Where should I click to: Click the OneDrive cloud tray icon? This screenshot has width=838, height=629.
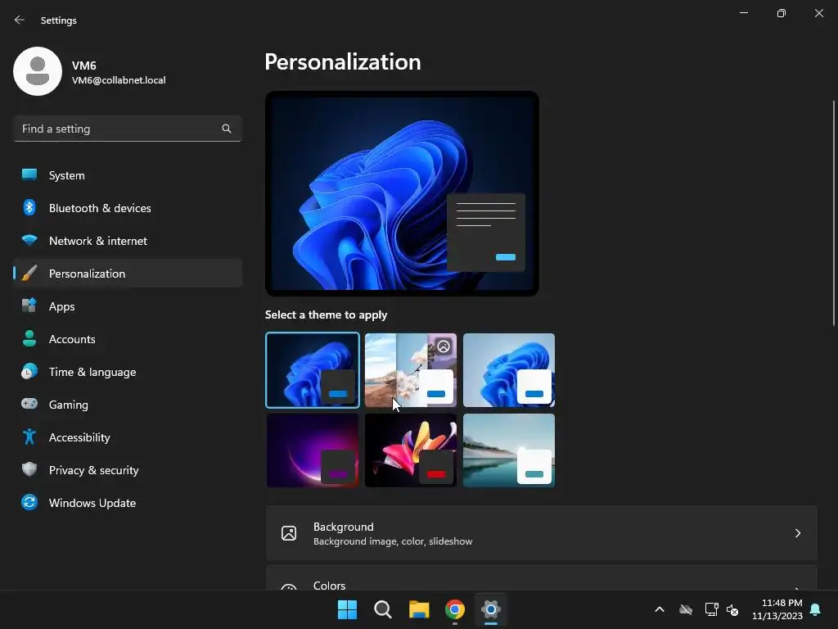[x=686, y=609]
